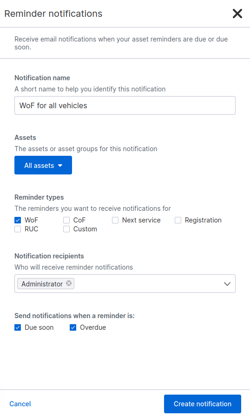Click the caret on All assets button

(60, 166)
